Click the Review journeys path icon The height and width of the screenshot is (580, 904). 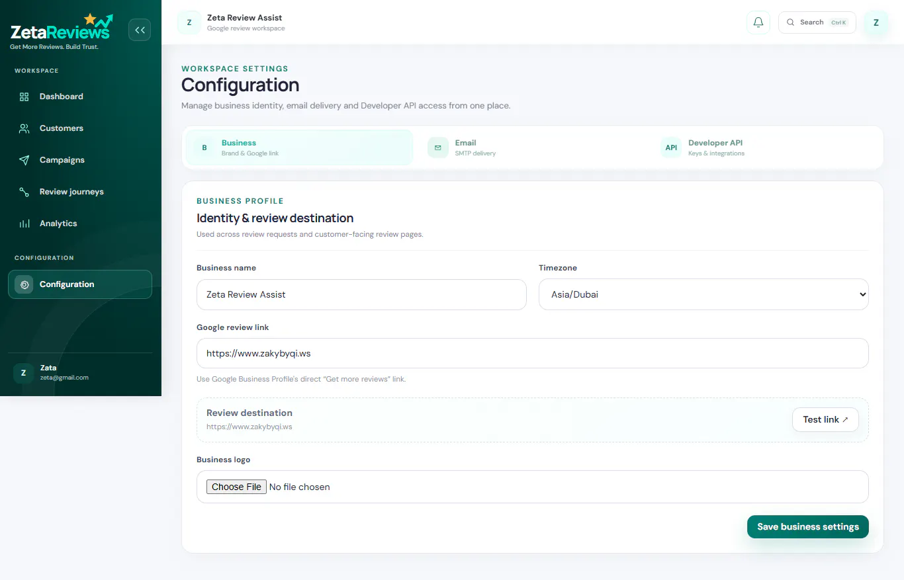point(24,192)
